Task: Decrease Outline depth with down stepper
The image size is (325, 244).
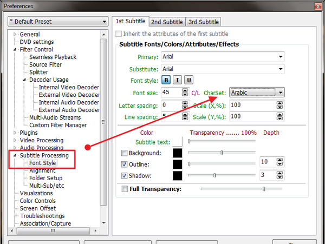Action: point(279,164)
